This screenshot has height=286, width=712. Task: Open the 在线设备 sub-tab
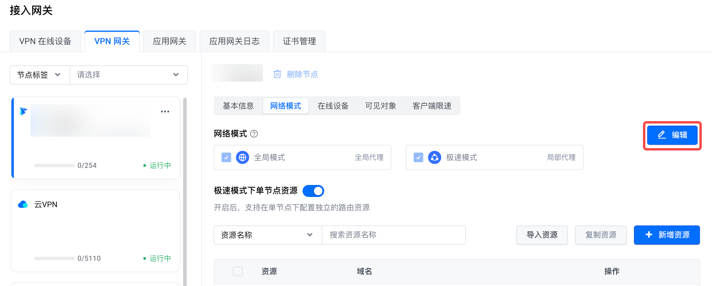(333, 106)
